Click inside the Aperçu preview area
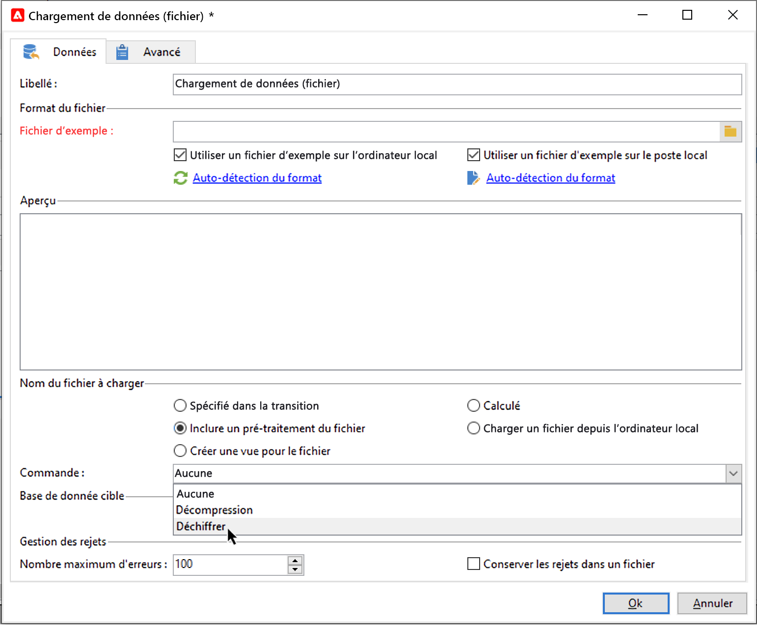This screenshot has width=757, height=625. tap(380, 292)
